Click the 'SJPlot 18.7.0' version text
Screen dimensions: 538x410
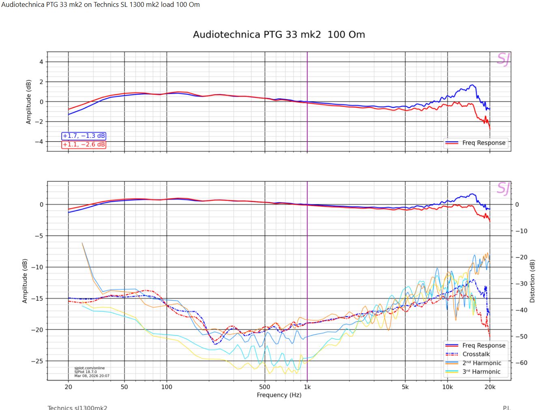[x=86, y=372]
